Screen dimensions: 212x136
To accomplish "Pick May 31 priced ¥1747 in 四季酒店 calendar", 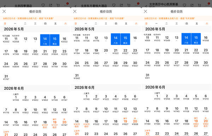I will (x=6, y=77).
